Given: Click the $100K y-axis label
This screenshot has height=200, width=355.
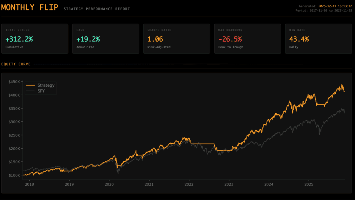Looking at the screenshot, I should [14, 175].
